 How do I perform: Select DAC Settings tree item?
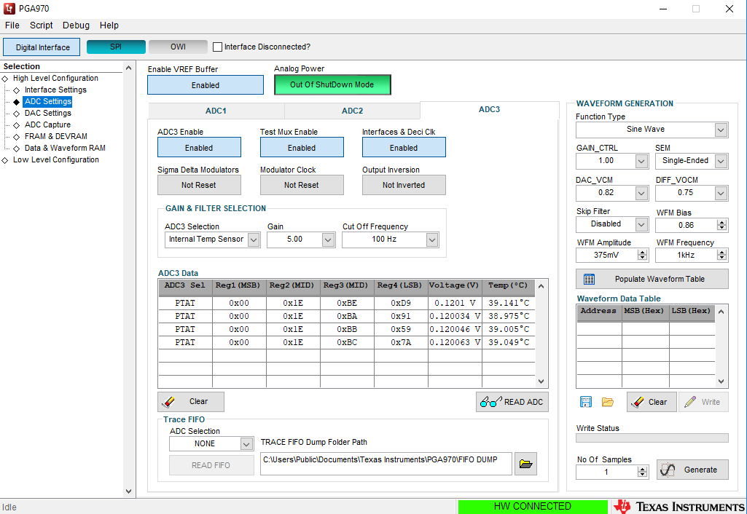tap(47, 114)
